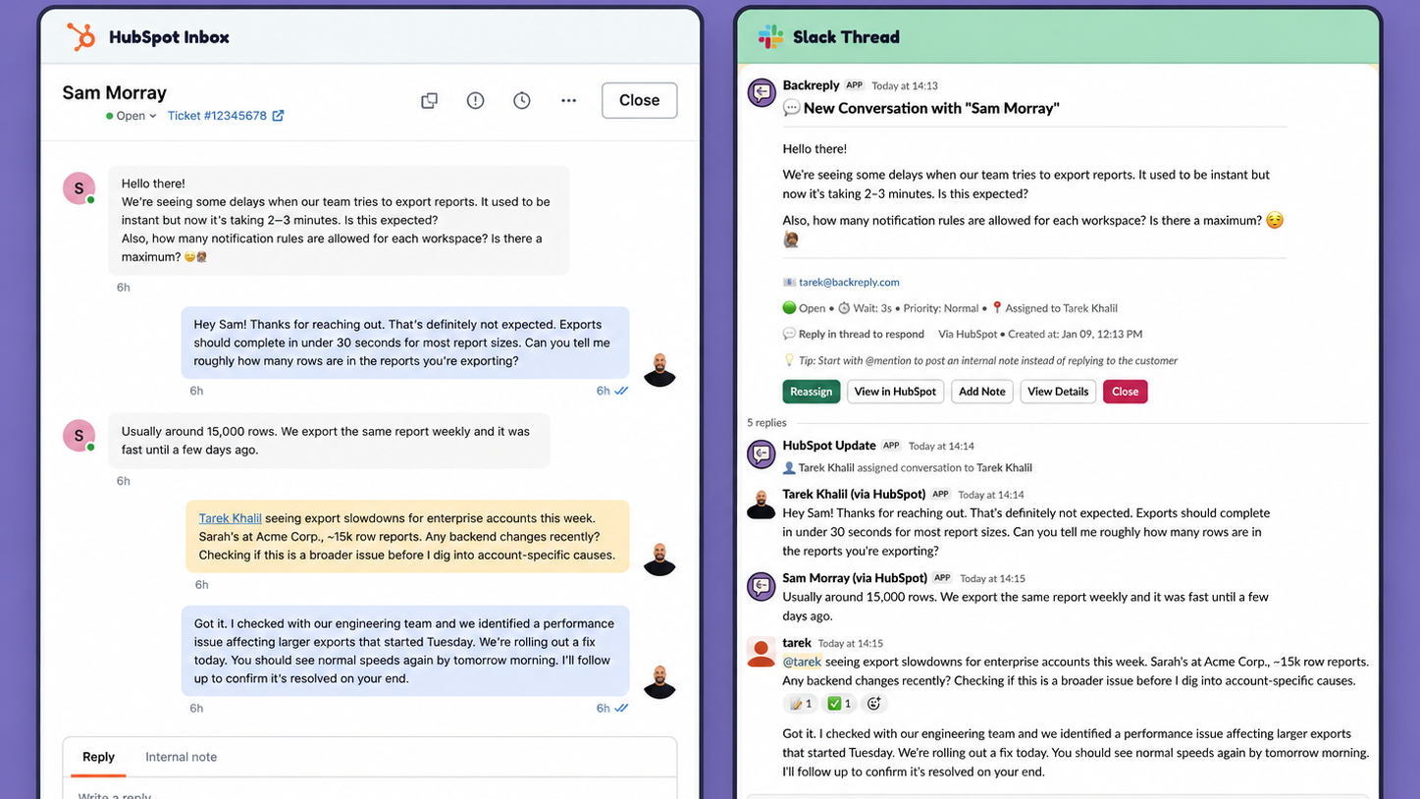
Task: Click Backreply app avatar in Slack thread
Action: click(x=762, y=92)
